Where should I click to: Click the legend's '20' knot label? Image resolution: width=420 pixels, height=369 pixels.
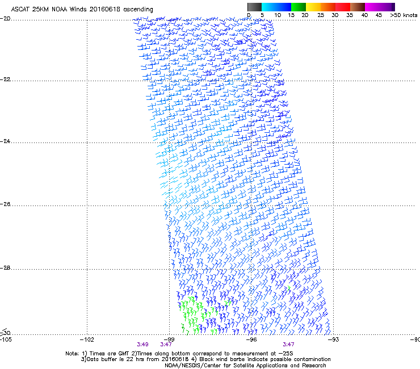pos(305,15)
